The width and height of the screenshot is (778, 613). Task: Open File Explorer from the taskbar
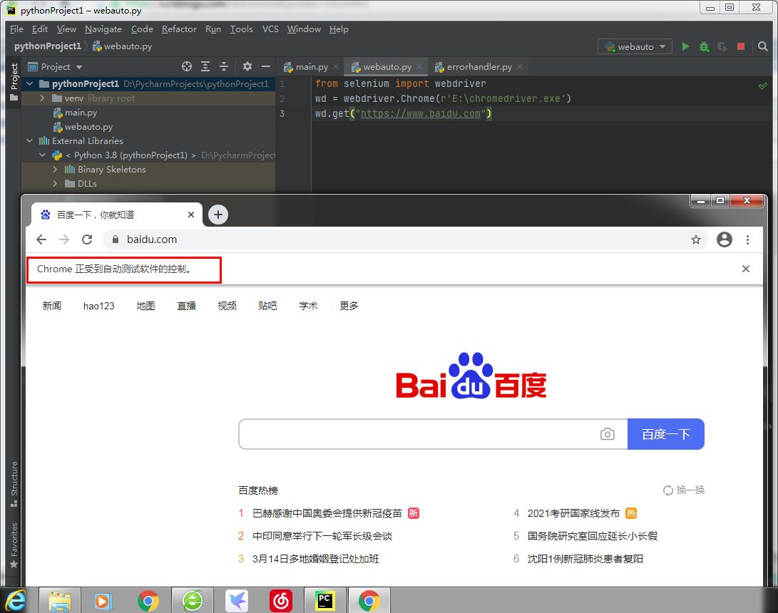(60, 601)
